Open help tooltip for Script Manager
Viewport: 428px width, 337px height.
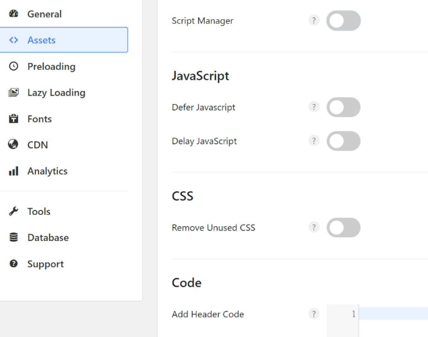tap(314, 21)
